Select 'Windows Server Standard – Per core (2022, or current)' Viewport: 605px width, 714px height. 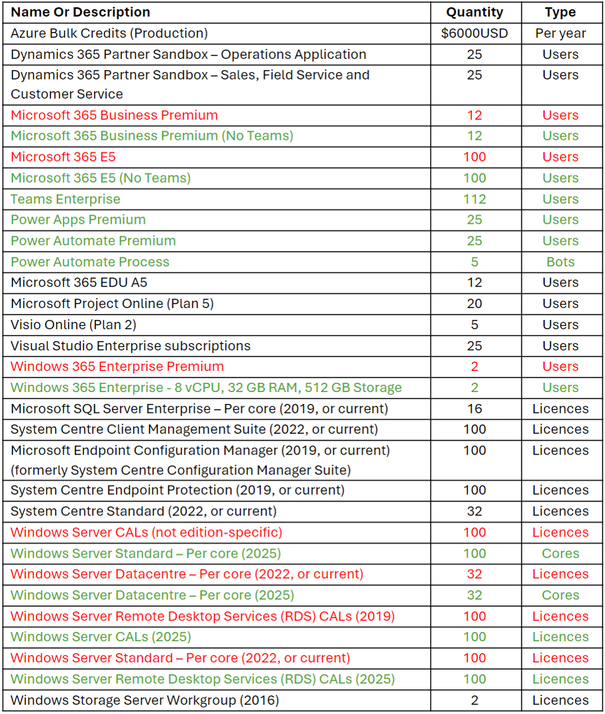(x=180, y=658)
